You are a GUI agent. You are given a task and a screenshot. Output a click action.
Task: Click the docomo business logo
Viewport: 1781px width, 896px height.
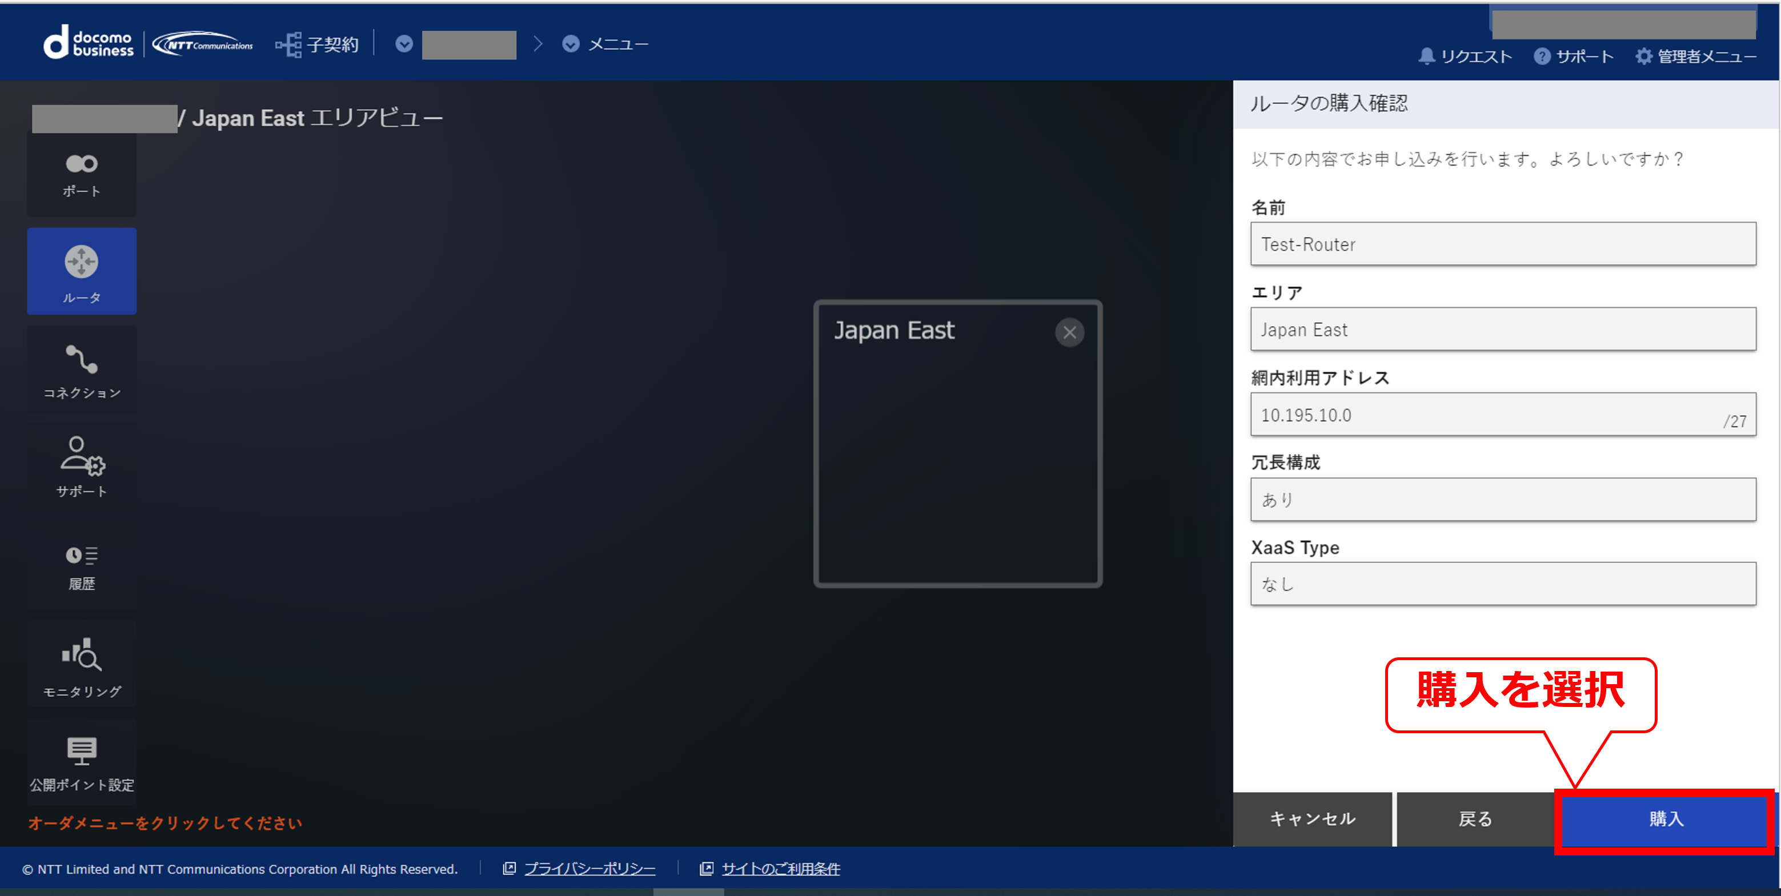[x=89, y=43]
